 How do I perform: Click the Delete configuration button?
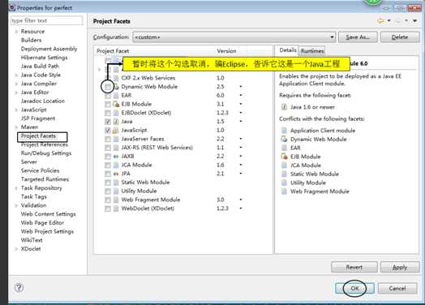pyautogui.click(x=400, y=37)
